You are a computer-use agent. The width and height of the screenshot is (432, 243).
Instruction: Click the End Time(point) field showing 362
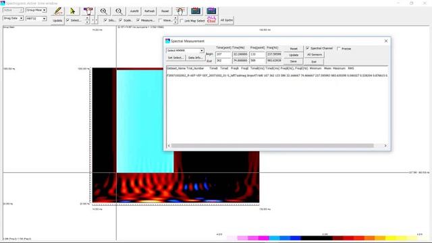coord(223,61)
